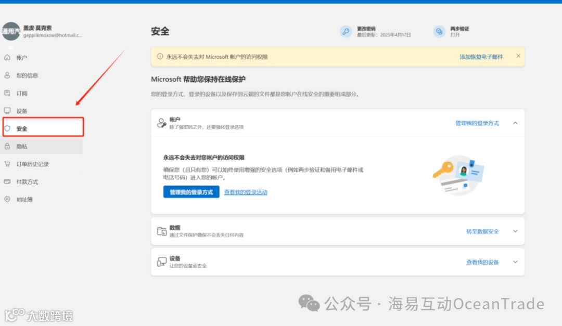
Task: Click the 两步验证 icon in header
Action: point(439,32)
